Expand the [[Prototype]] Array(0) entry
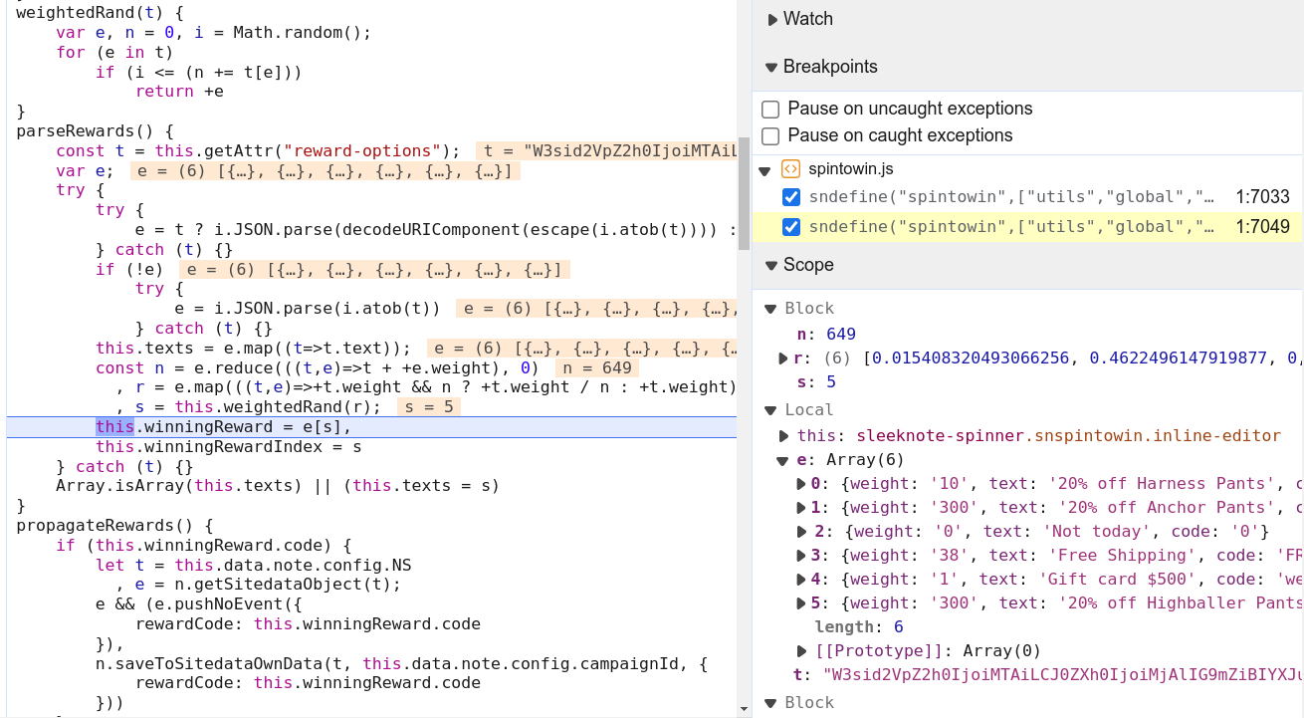The width and height of the screenshot is (1304, 718). tap(802, 651)
